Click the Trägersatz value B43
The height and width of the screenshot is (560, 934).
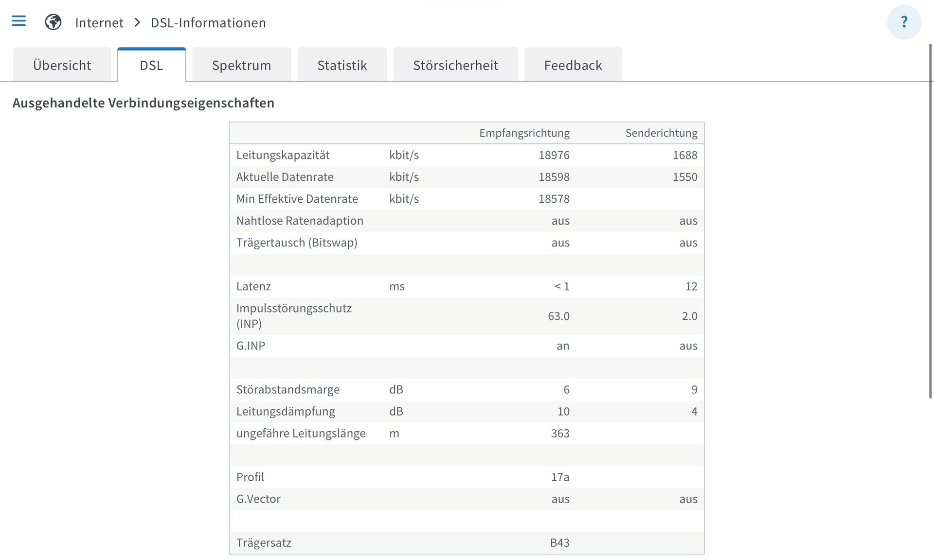559,542
